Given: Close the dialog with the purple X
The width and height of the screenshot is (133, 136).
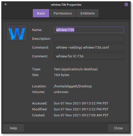Looking at the screenshot, I should point(126,4).
